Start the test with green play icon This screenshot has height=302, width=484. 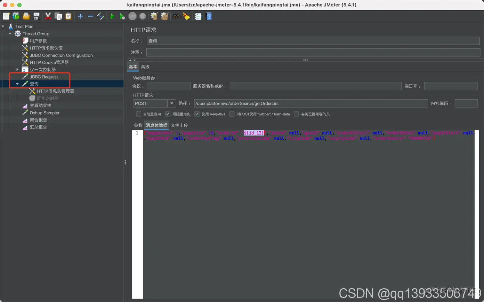click(112, 16)
